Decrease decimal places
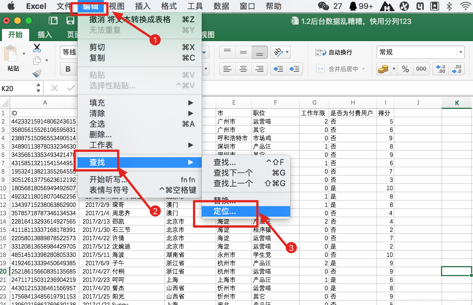This screenshot has width=473, height=305. point(457,69)
